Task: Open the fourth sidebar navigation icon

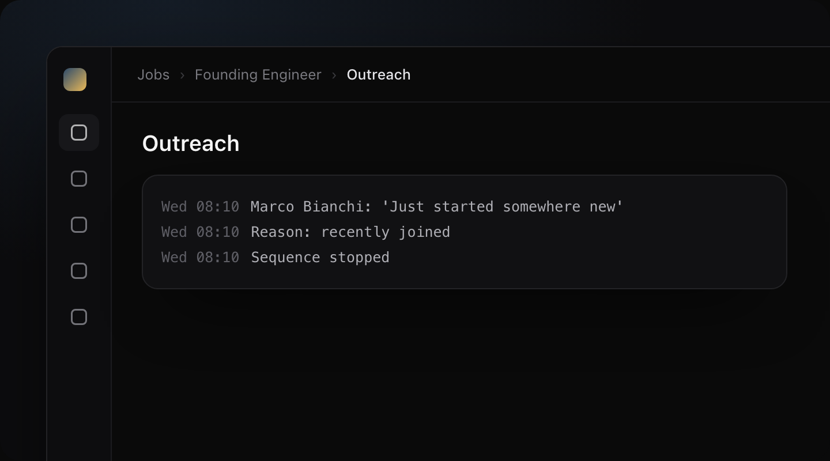Action: (x=79, y=271)
